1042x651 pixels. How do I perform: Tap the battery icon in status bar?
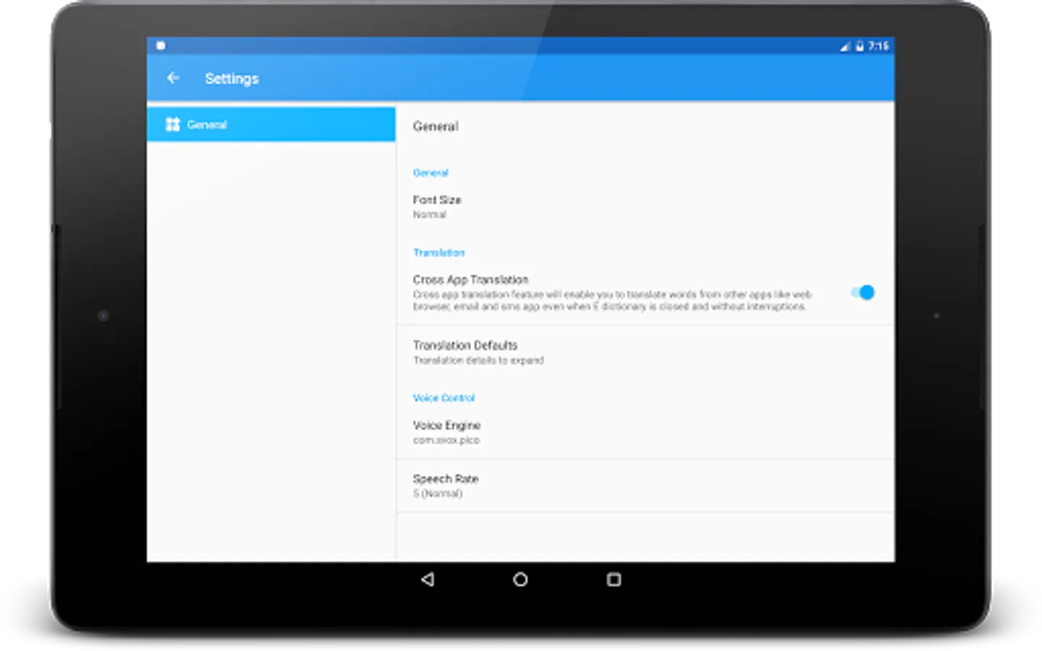[860, 46]
